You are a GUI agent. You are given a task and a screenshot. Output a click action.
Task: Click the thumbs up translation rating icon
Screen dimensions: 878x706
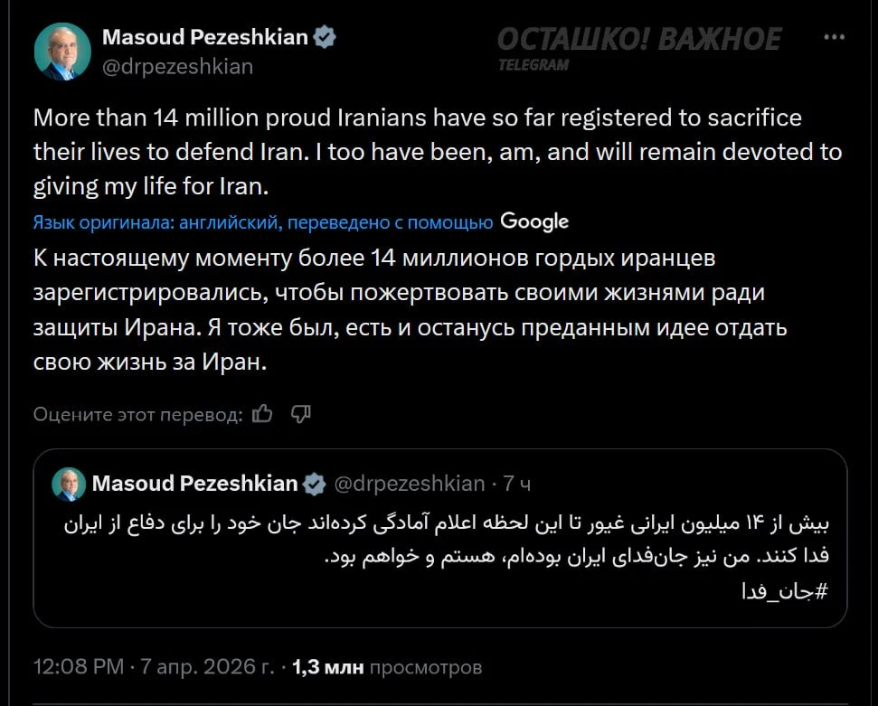[x=263, y=414]
